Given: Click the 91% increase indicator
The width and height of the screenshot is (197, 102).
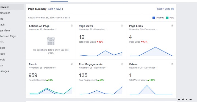Looking at the screenshot, I should pos(49,80).
